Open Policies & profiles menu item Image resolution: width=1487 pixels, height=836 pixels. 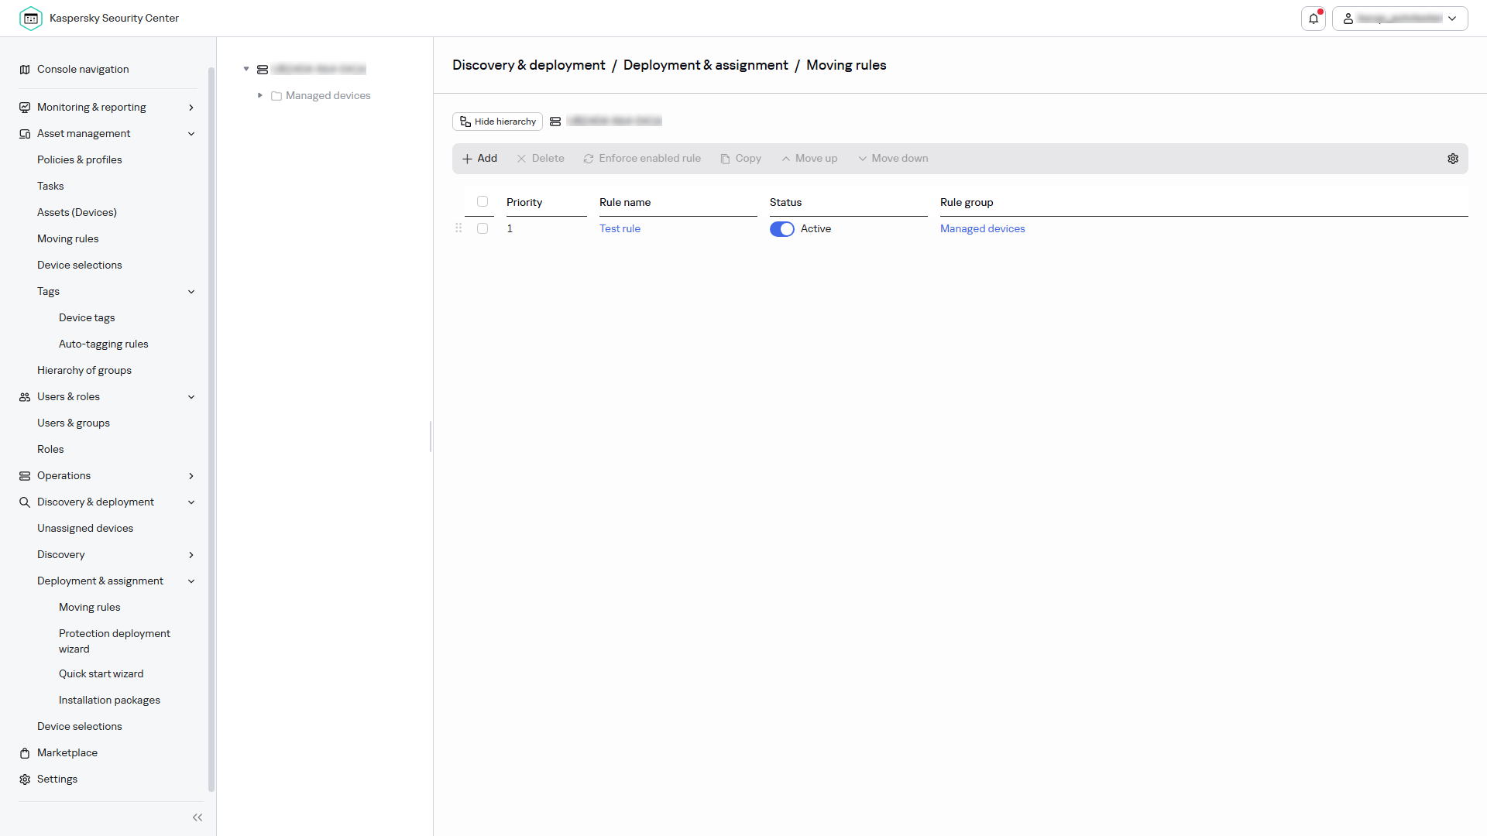pos(80,159)
